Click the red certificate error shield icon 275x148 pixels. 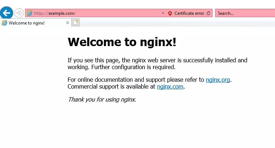[170, 13]
